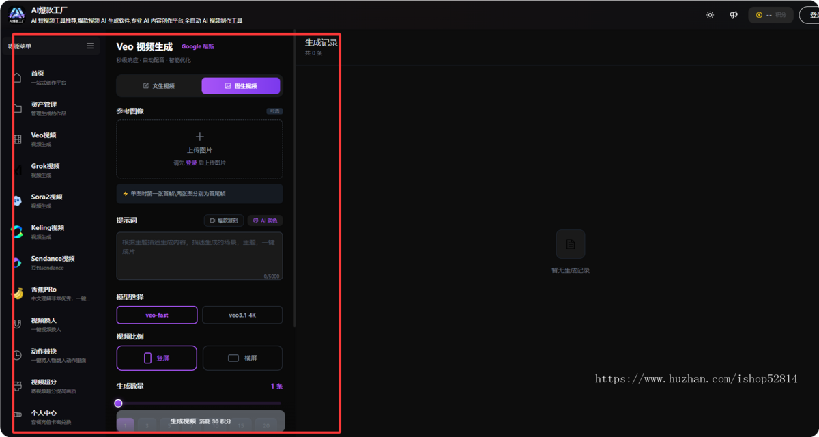Click the 生成记录 heading
Viewport: 819px width, 437px height.
pyautogui.click(x=321, y=43)
